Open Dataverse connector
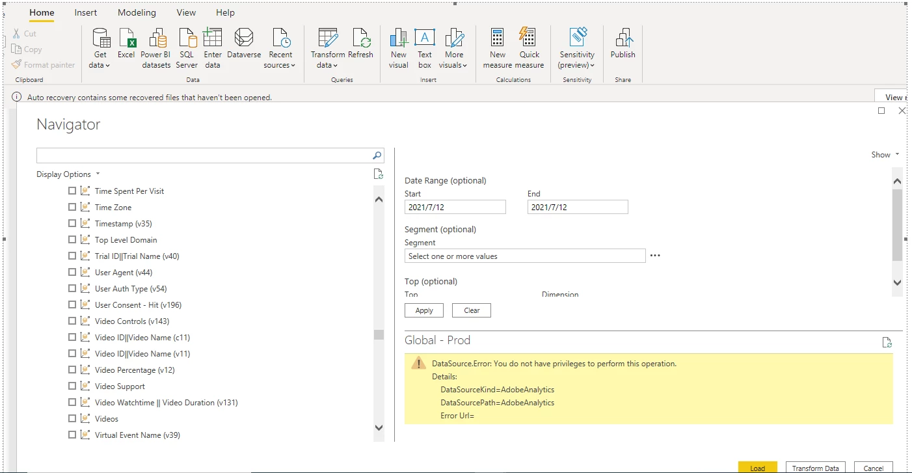 click(x=244, y=44)
